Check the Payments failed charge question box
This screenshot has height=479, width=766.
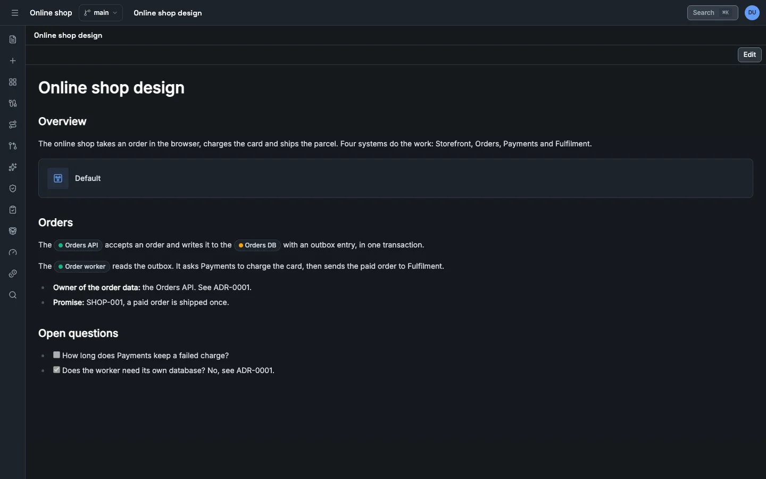(x=56, y=355)
